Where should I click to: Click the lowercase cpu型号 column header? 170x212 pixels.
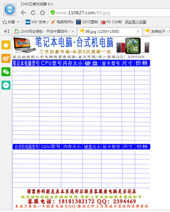(x=51, y=146)
